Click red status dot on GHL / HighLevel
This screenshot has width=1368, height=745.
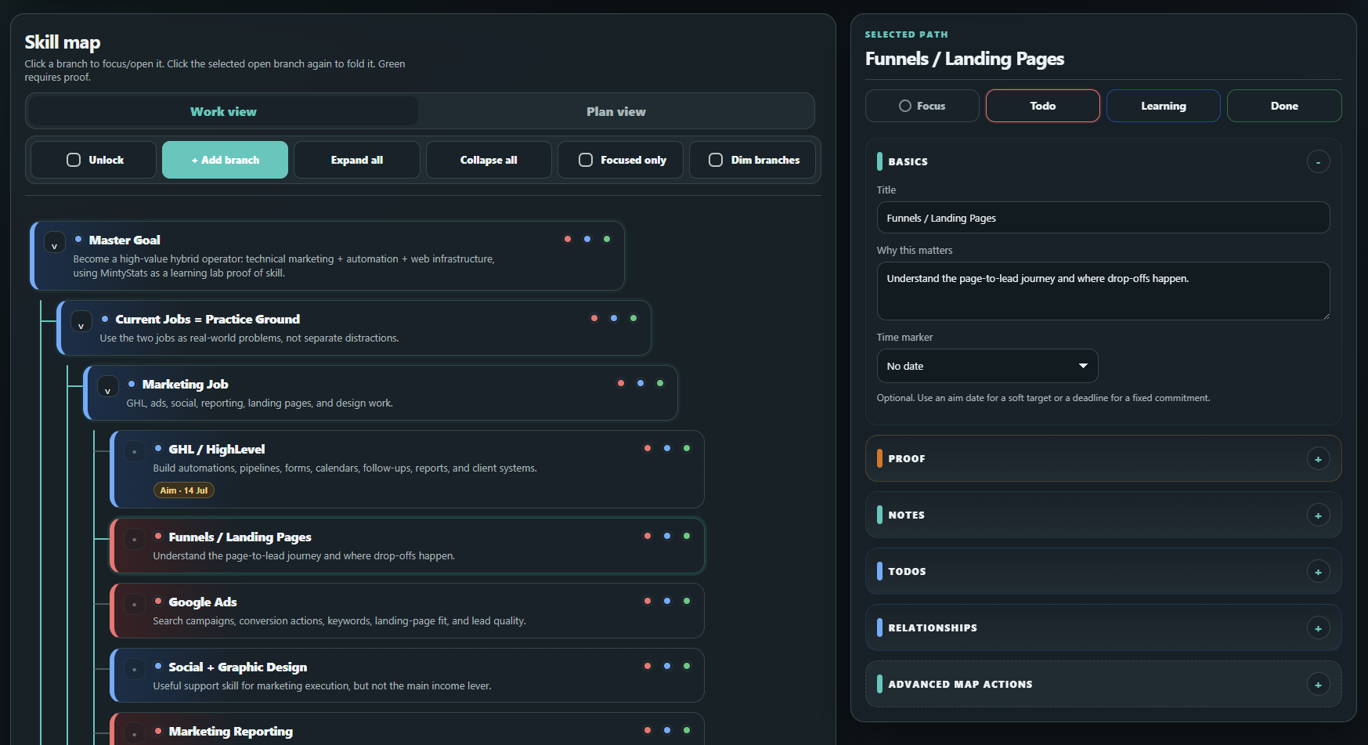[x=648, y=448]
